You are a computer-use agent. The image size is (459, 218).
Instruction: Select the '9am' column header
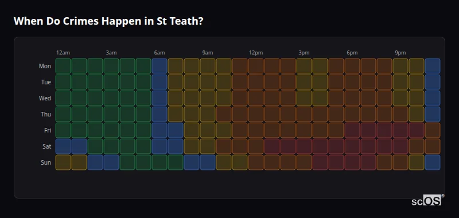208,53
